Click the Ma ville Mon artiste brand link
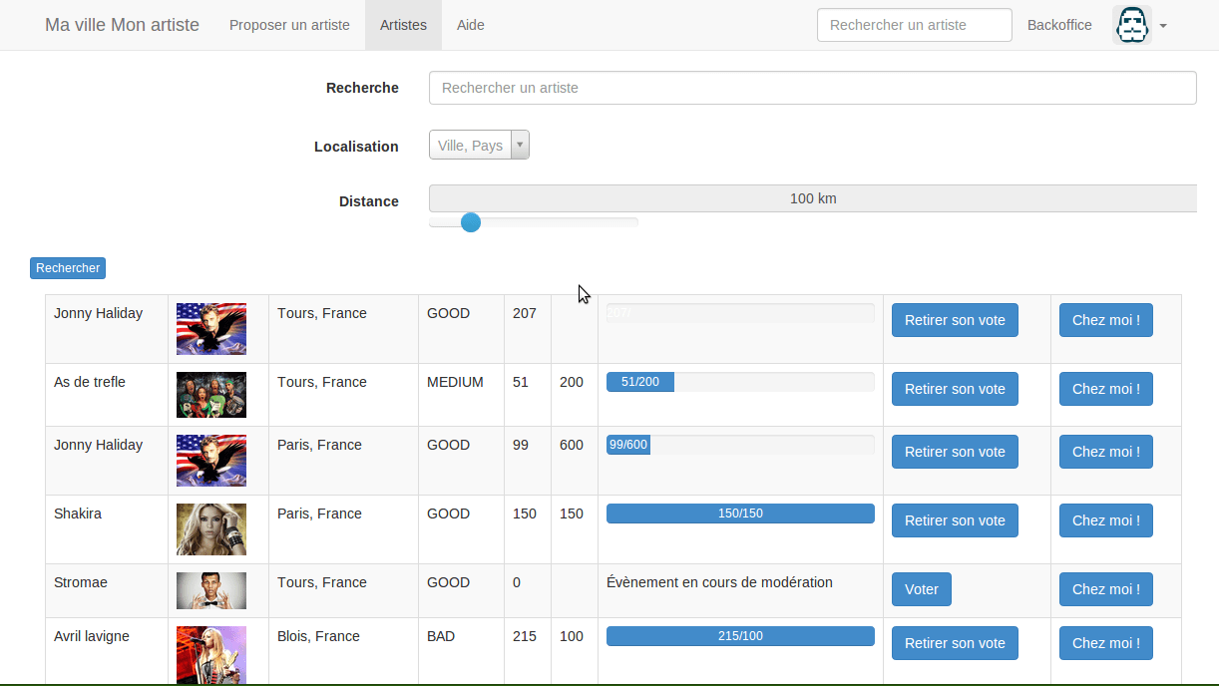This screenshot has height=686, width=1219. tap(122, 25)
